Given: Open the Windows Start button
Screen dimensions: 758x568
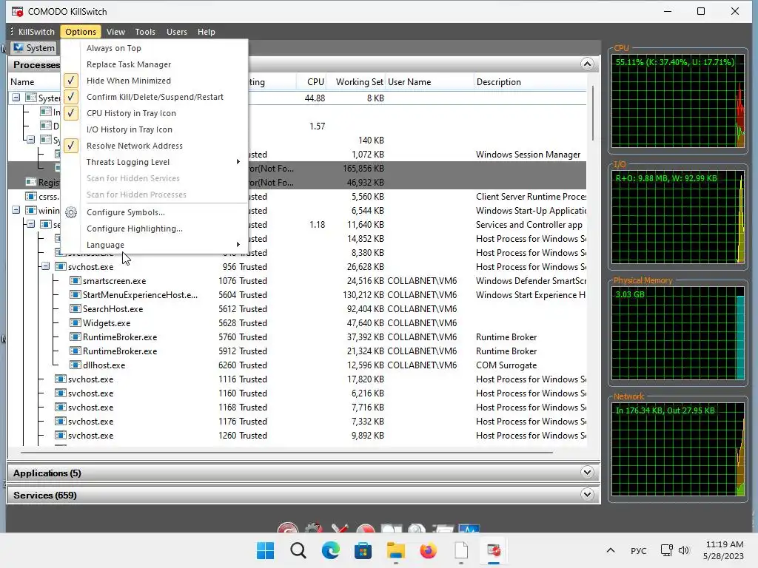Looking at the screenshot, I should click(x=265, y=550).
